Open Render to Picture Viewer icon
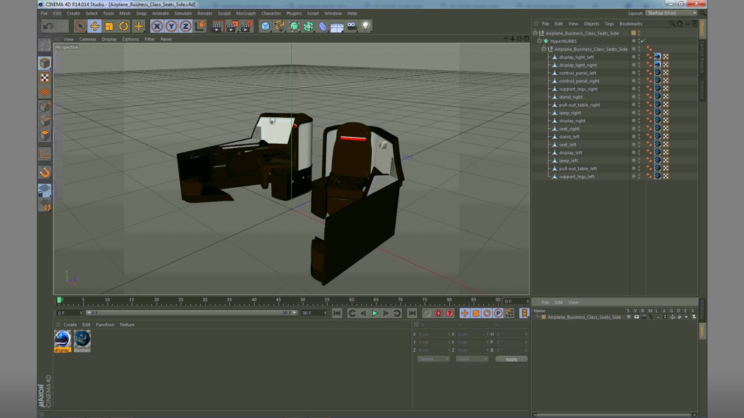This screenshot has width=744, height=418. [x=232, y=26]
